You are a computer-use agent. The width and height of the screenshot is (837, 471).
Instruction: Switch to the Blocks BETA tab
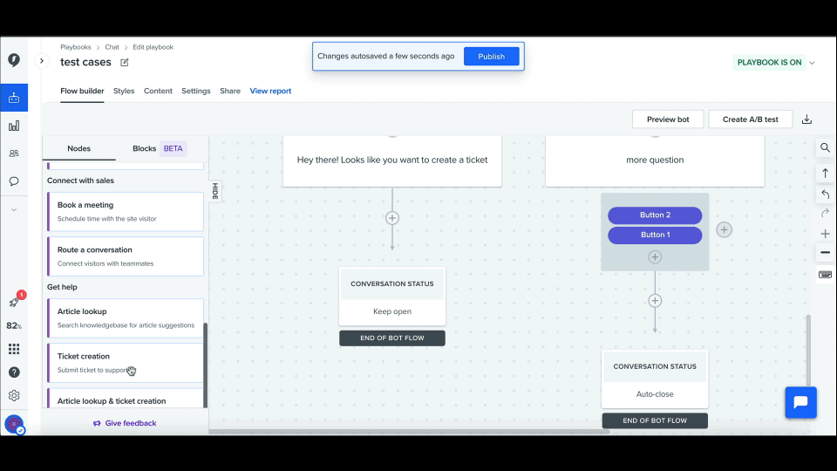tap(158, 148)
